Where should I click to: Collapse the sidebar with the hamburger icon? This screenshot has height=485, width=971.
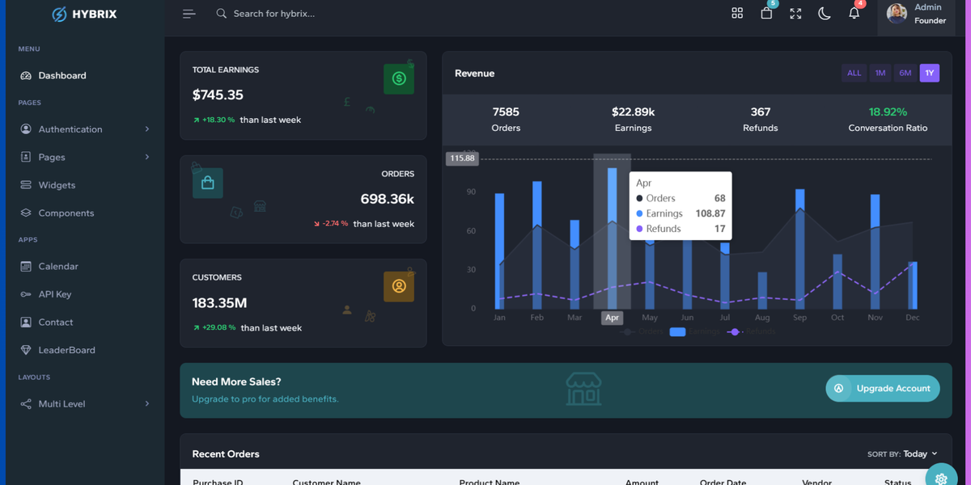[x=189, y=13]
